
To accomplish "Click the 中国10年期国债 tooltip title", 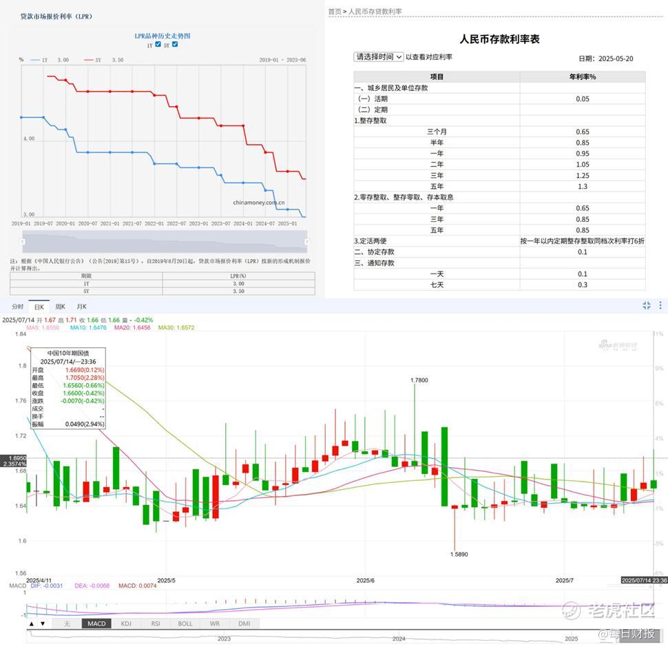I will click(68, 353).
